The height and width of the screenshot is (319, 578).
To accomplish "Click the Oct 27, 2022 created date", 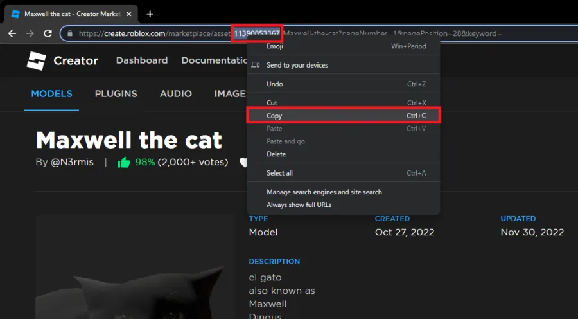I will (405, 232).
